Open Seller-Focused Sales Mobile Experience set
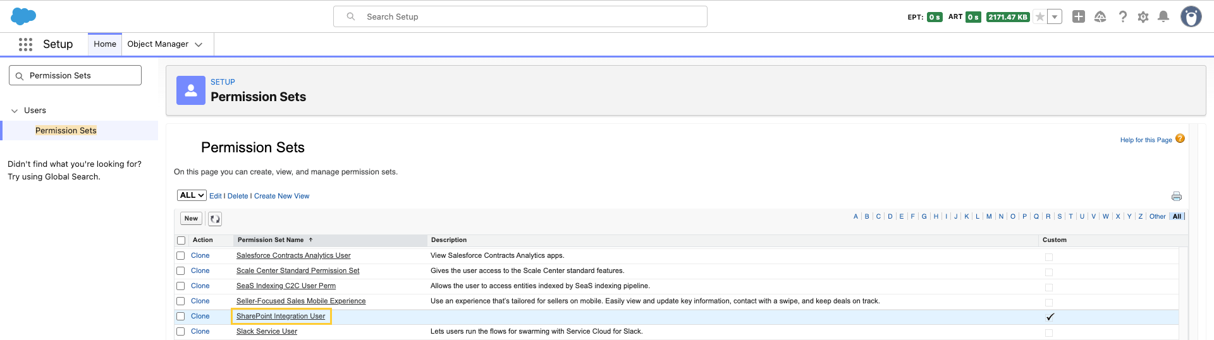 (x=301, y=301)
